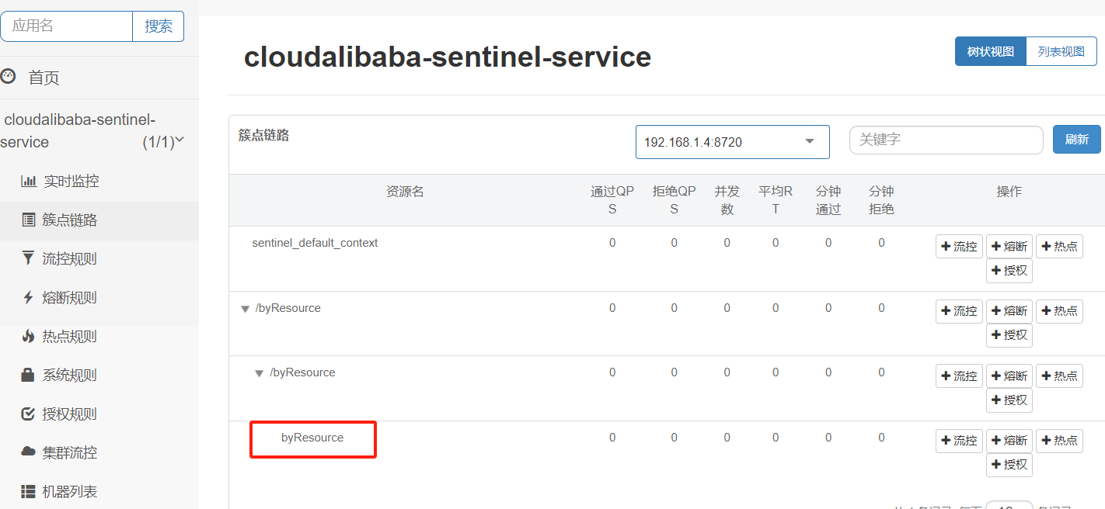
Task: Click the 资源名 column header
Action: pos(405,192)
